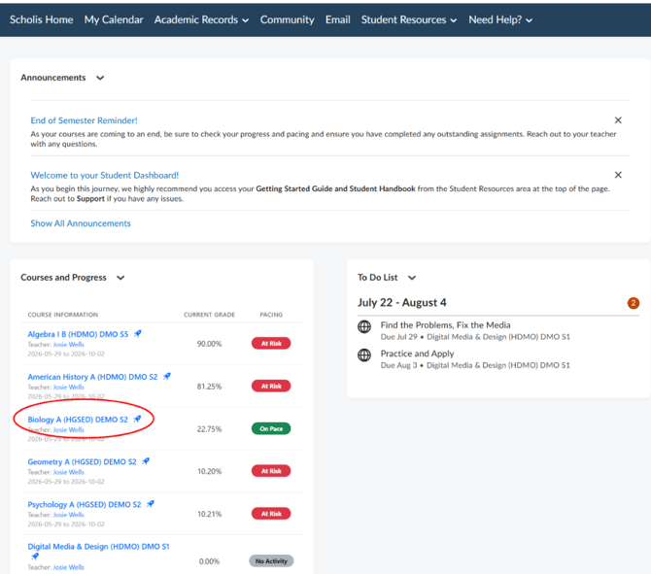Image resolution: width=651 pixels, height=574 pixels.
Task: Click PACING column header
Action: coord(271,315)
